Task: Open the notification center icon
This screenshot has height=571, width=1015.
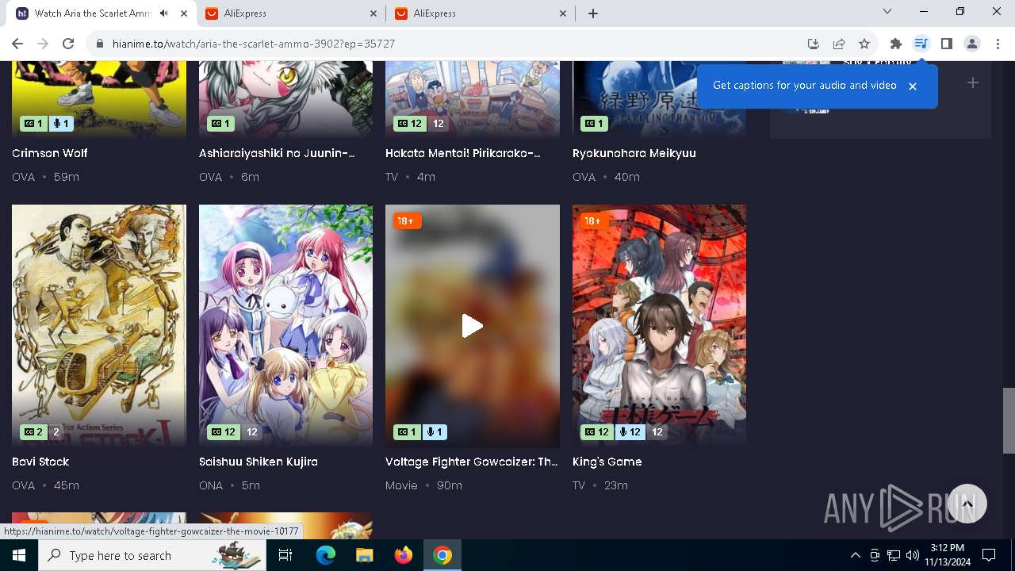Action: [x=989, y=555]
